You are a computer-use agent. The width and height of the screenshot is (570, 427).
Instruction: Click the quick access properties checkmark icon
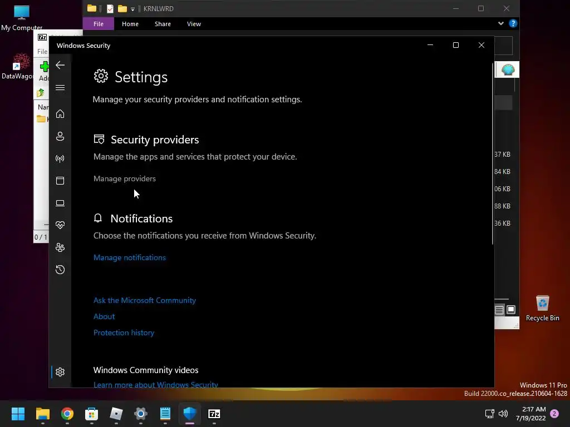click(x=110, y=9)
